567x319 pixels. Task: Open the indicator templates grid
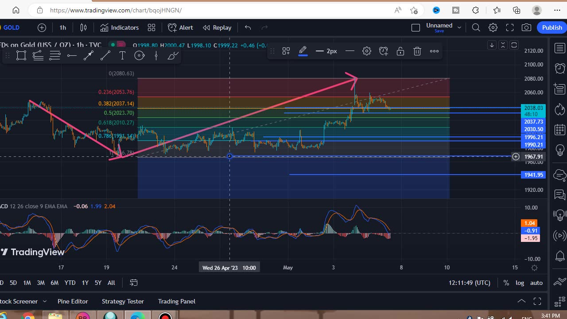pyautogui.click(x=151, y=27)
